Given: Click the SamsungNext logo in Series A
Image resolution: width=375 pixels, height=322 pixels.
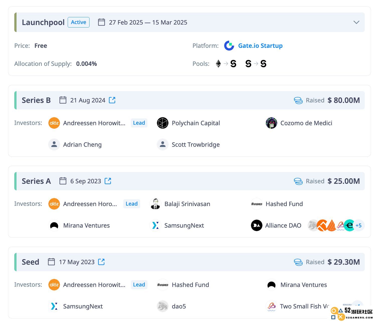Looking at the screenshot, I should [155, 225].
